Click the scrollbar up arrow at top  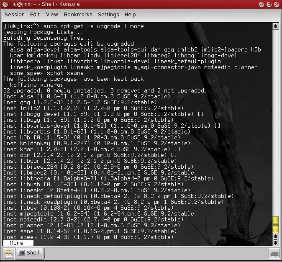(275, 26)
